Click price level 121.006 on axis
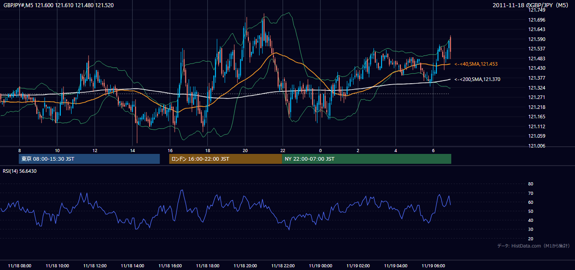575x270 pixels. [537, 146]
